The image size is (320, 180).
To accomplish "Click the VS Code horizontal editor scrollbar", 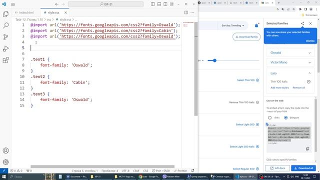I will pyautogui.click(x=102, y=166).
